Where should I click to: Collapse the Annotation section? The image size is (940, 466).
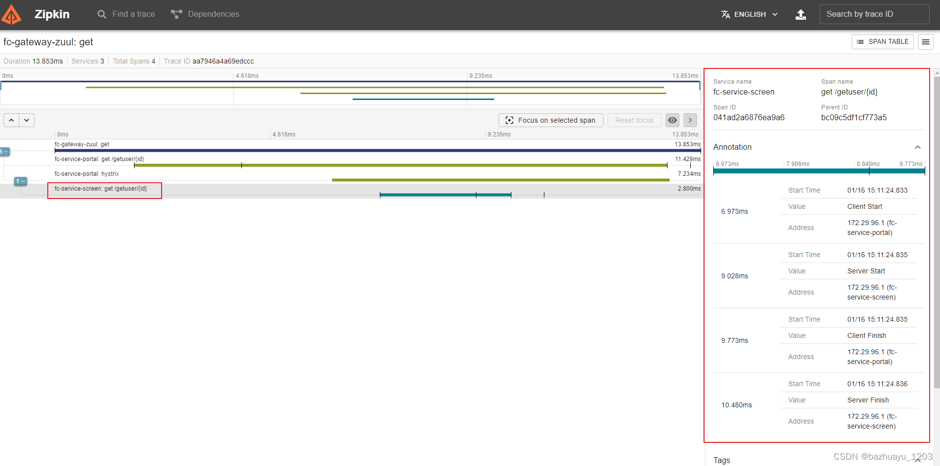tap(917, 147)
